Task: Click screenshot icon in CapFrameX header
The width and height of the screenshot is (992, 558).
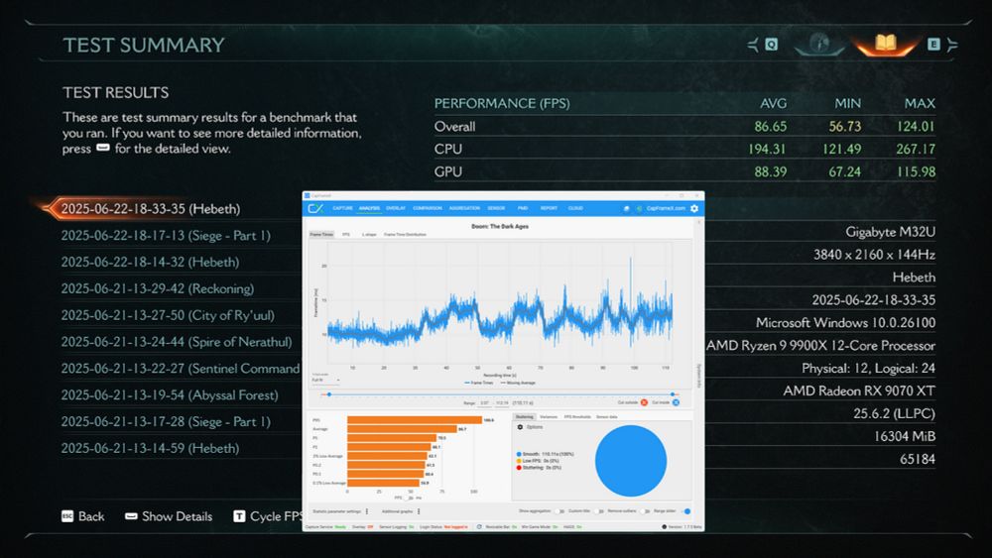Action: (x=626, y=208)
